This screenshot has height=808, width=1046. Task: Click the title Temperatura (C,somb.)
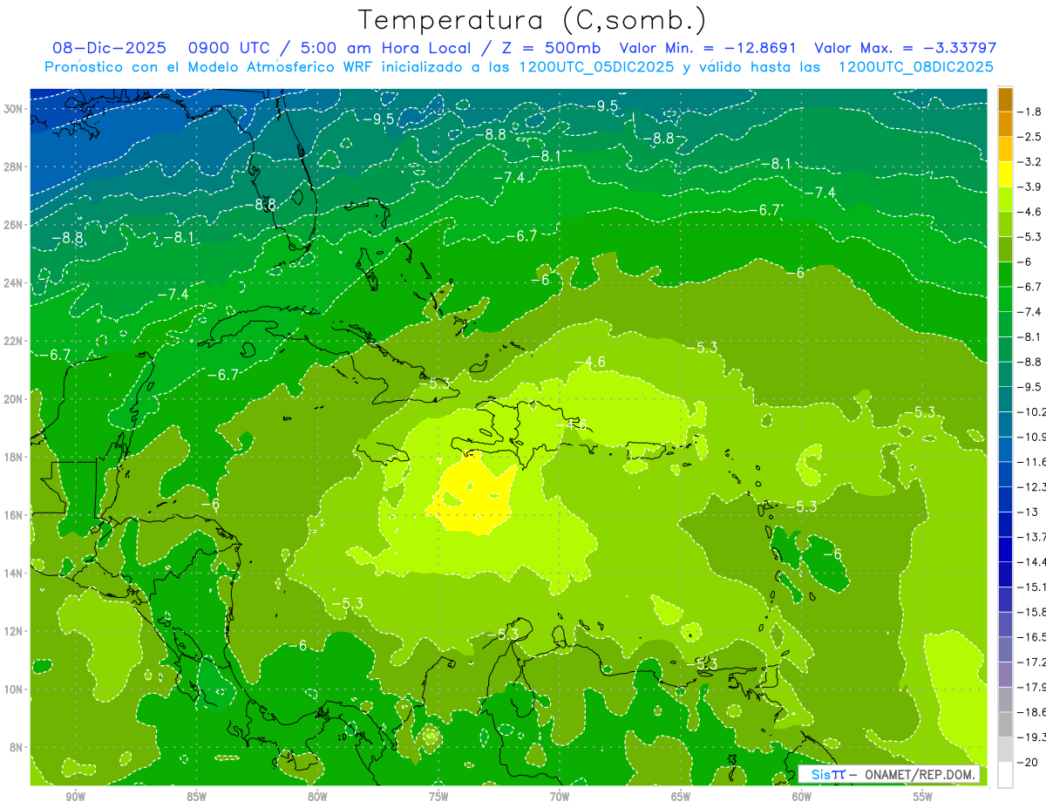click(532, 20)
